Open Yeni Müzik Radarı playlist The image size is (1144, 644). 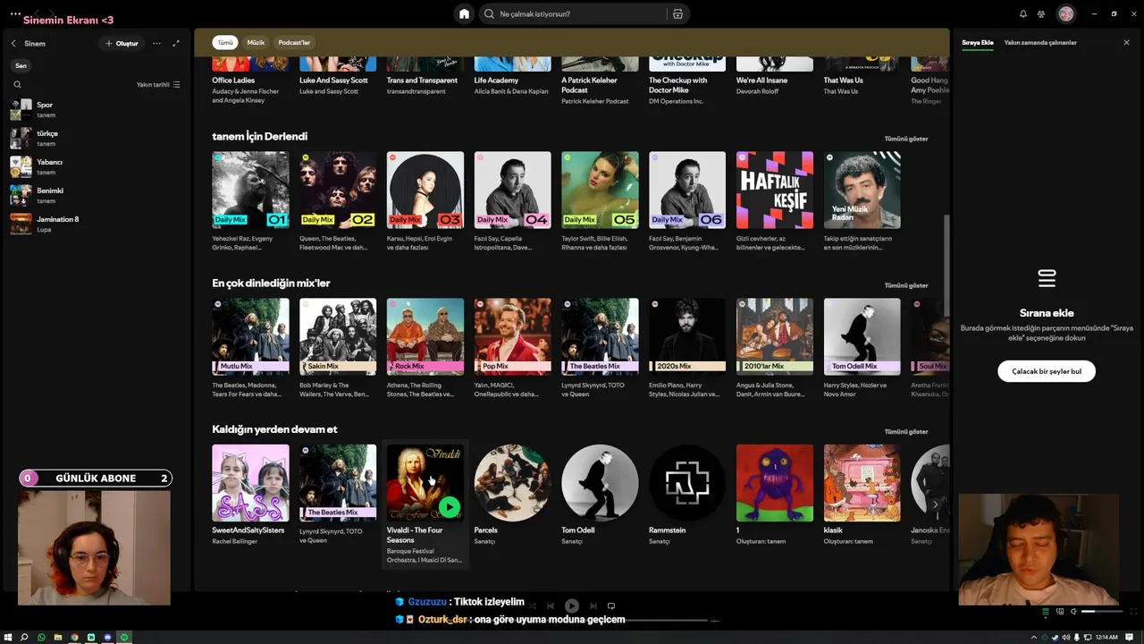(862, 190)
